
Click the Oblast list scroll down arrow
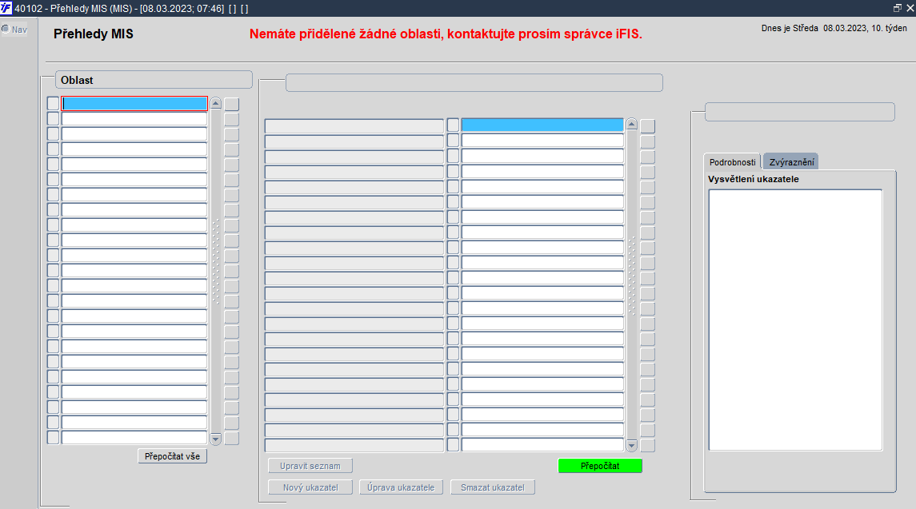click(215, 439)
